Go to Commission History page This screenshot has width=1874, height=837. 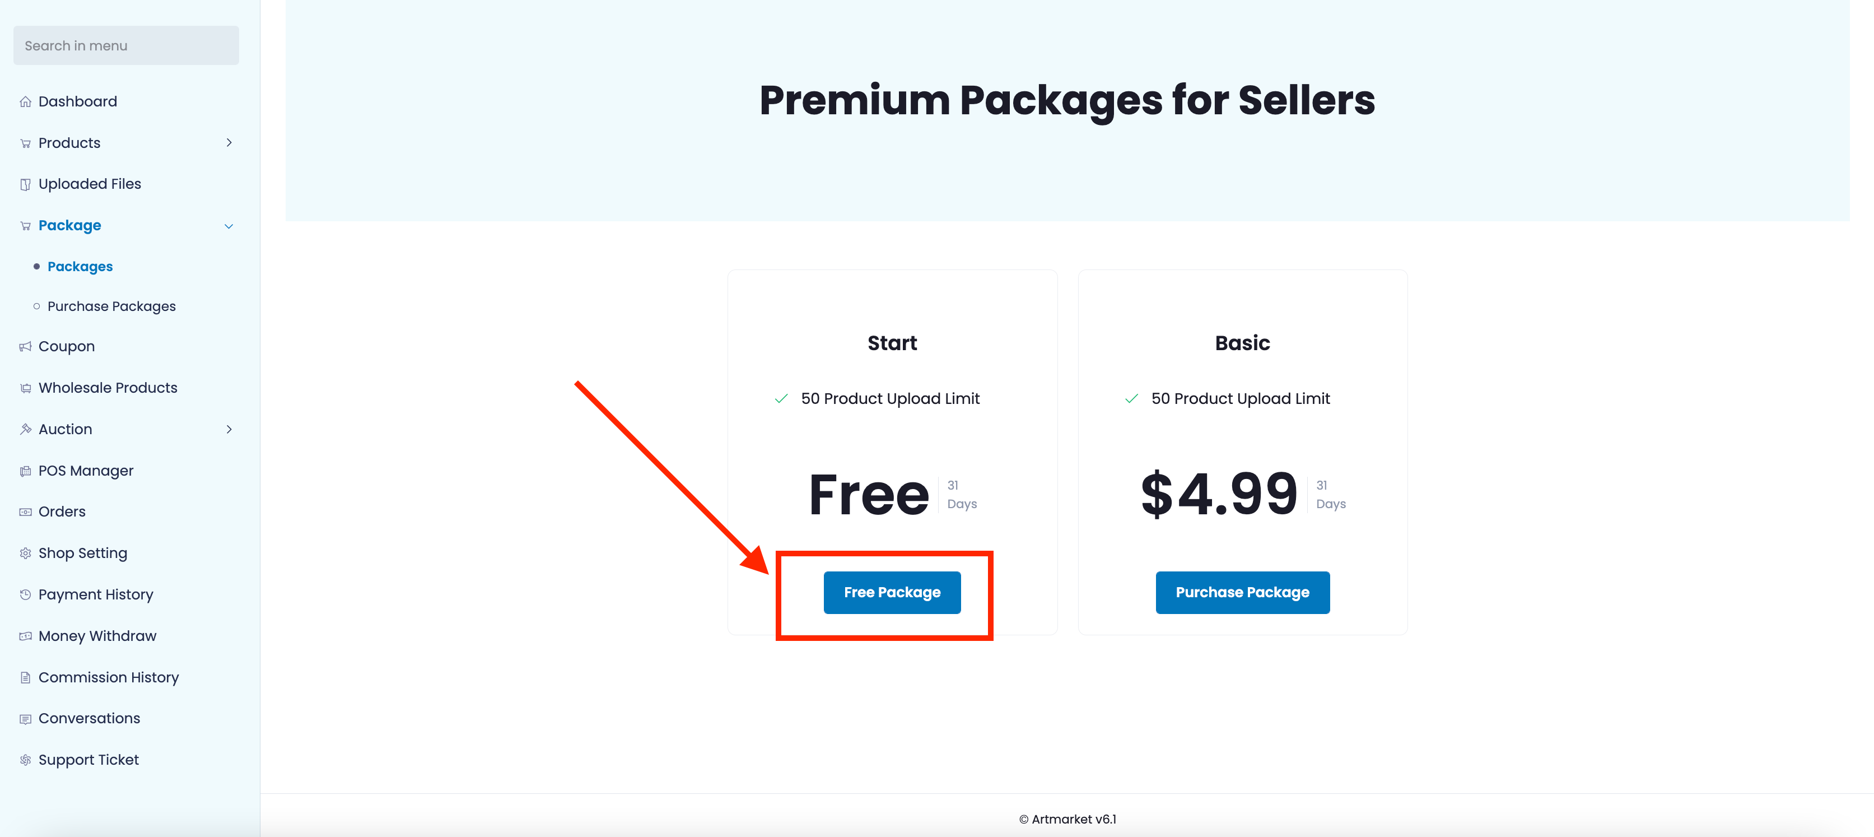point(109,677)
